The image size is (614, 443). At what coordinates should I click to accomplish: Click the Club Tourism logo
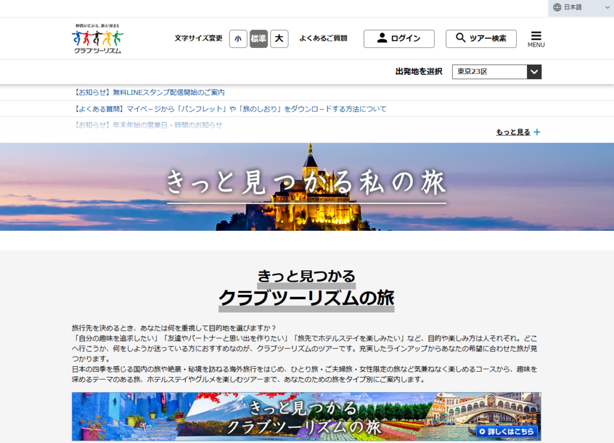point(98,39)
